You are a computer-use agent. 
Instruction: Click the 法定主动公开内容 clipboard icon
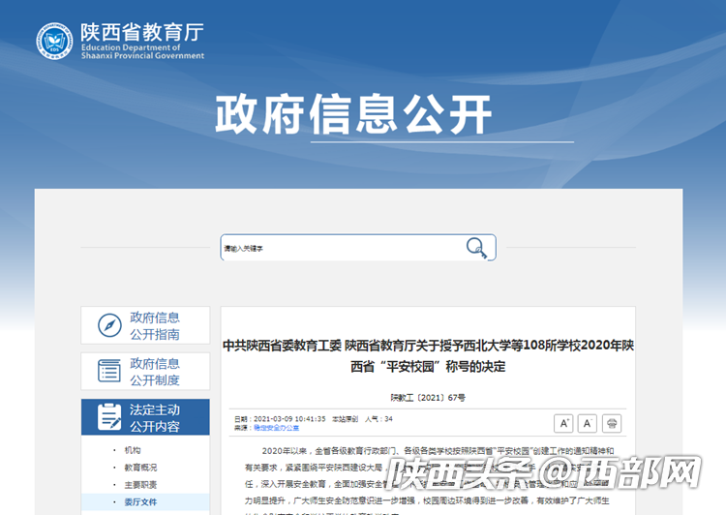coord(109,417)
